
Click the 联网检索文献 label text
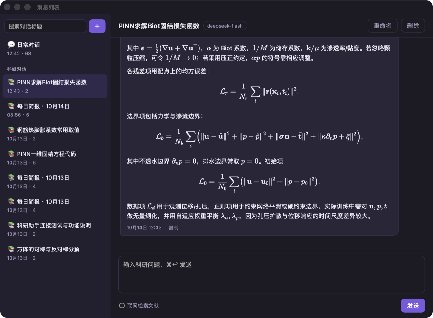(143, 306)
